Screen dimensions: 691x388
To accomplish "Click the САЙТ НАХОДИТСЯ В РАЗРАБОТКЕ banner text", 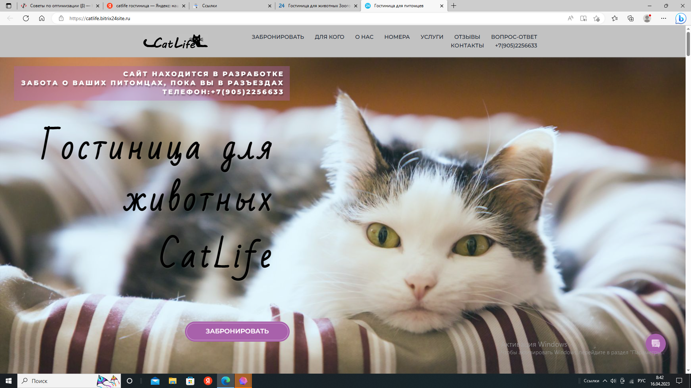I will [x=203, y=74].
